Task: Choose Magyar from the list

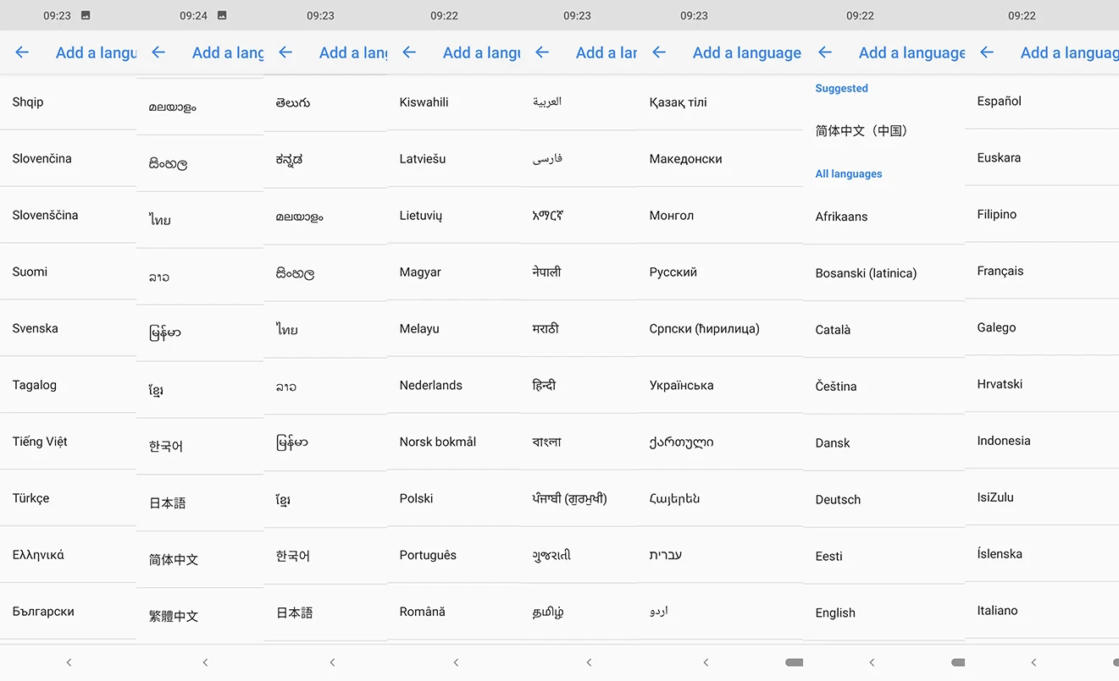Action: click(454, 272)
